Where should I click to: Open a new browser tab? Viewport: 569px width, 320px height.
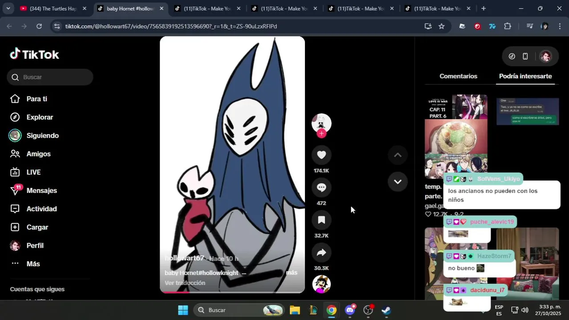[484, 8]
